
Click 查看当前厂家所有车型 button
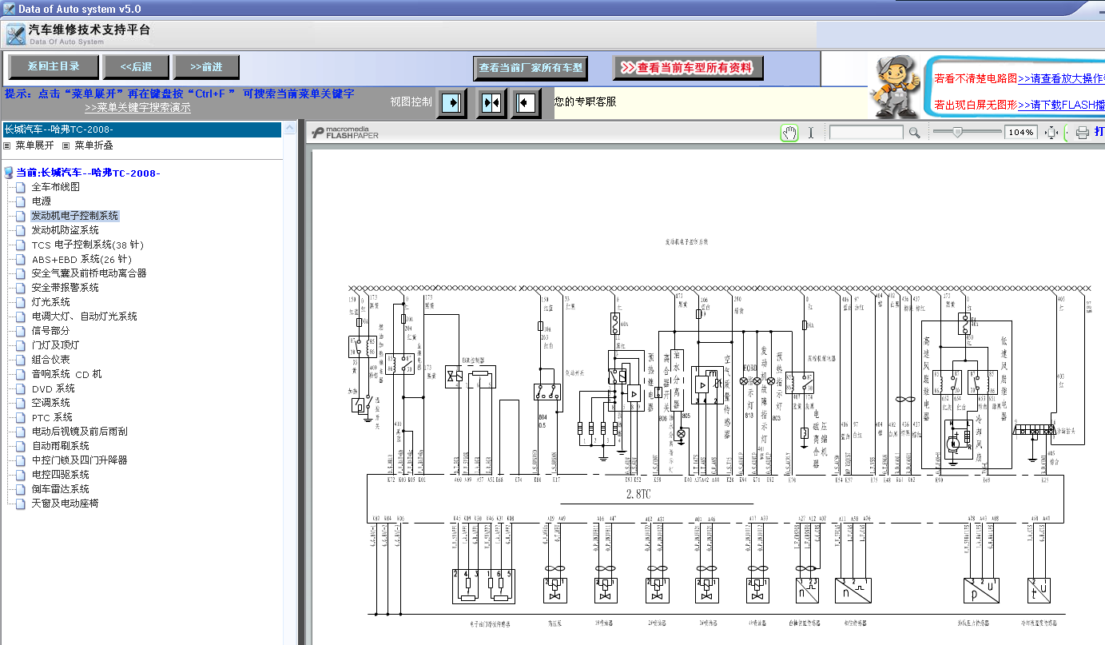coord(531,68)
